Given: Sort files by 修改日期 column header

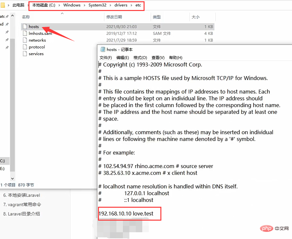Looking at the screenshot, I should (x=114, y=17).
